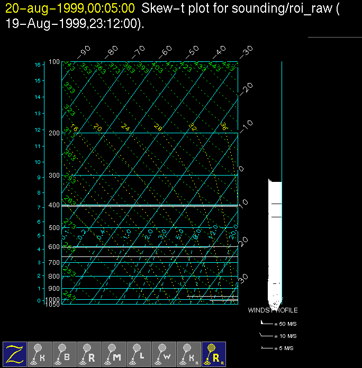Click the 5 M/S wind barb legend

coord(278,348)
